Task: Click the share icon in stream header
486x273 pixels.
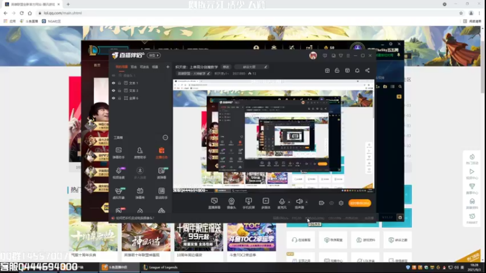Action: click(x=368, y=70)
